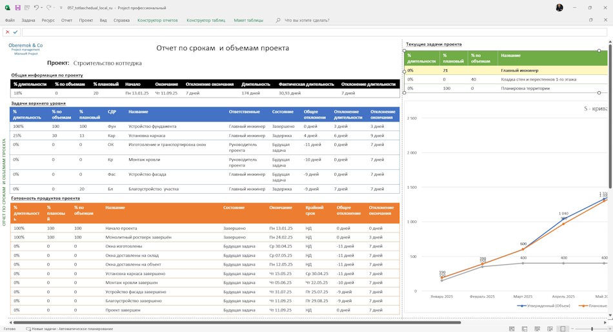Screen dimensions: 613x332
Task: Switch to Team Planner view in status bar
Action: pos(537,329)
